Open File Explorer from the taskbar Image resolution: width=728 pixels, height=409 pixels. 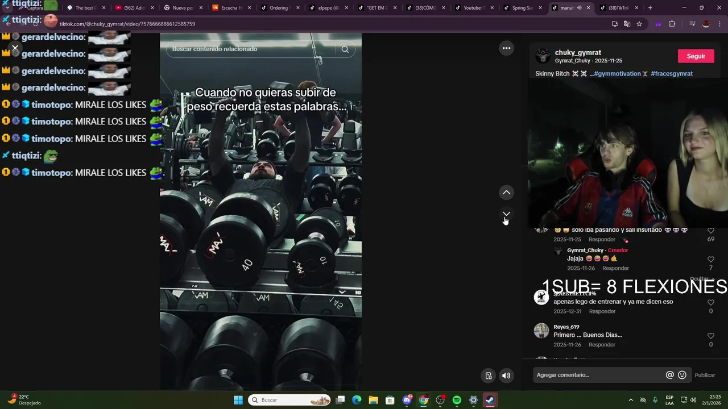click(x=373, y=400)
